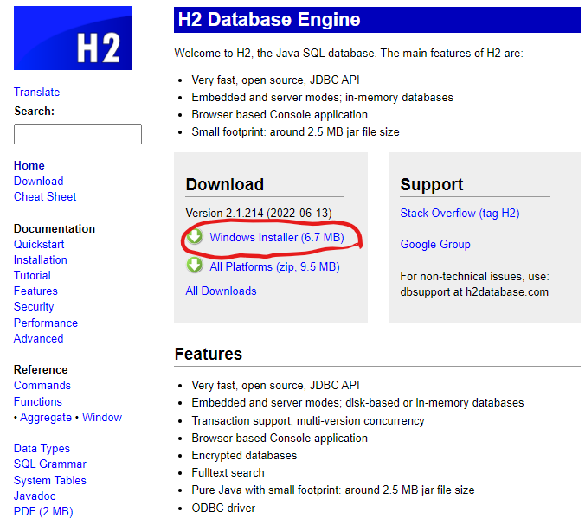This screenshot has height=525, width=585.
Task: Click the 'Encrypted databases' feature item
Action: pyautogui.click(x=244, y=456)
